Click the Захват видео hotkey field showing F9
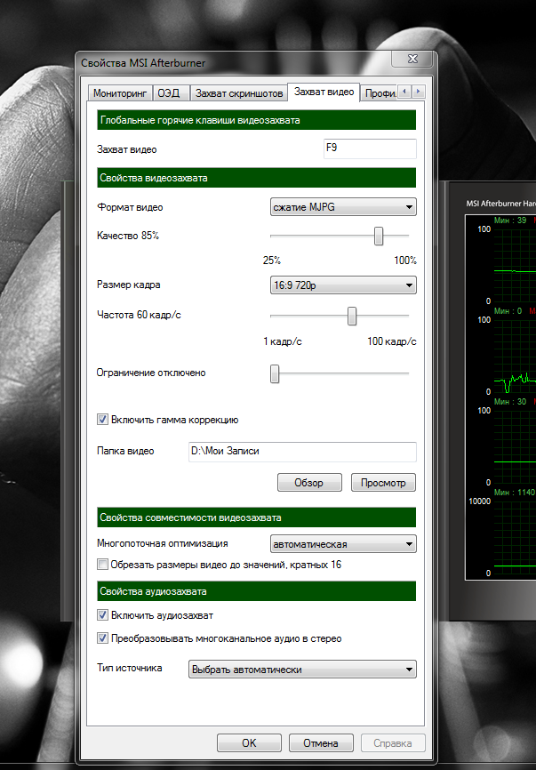536x770 pixels. click(370, 148)
